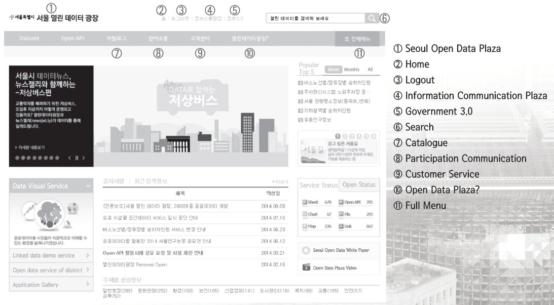Select the All popular ranking option
This screenshot has height=305, width=554.
pyautogui.click(x=370, y=69)
